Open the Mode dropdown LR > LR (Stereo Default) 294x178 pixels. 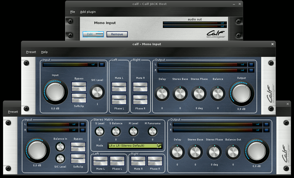(x=135, y=146)
